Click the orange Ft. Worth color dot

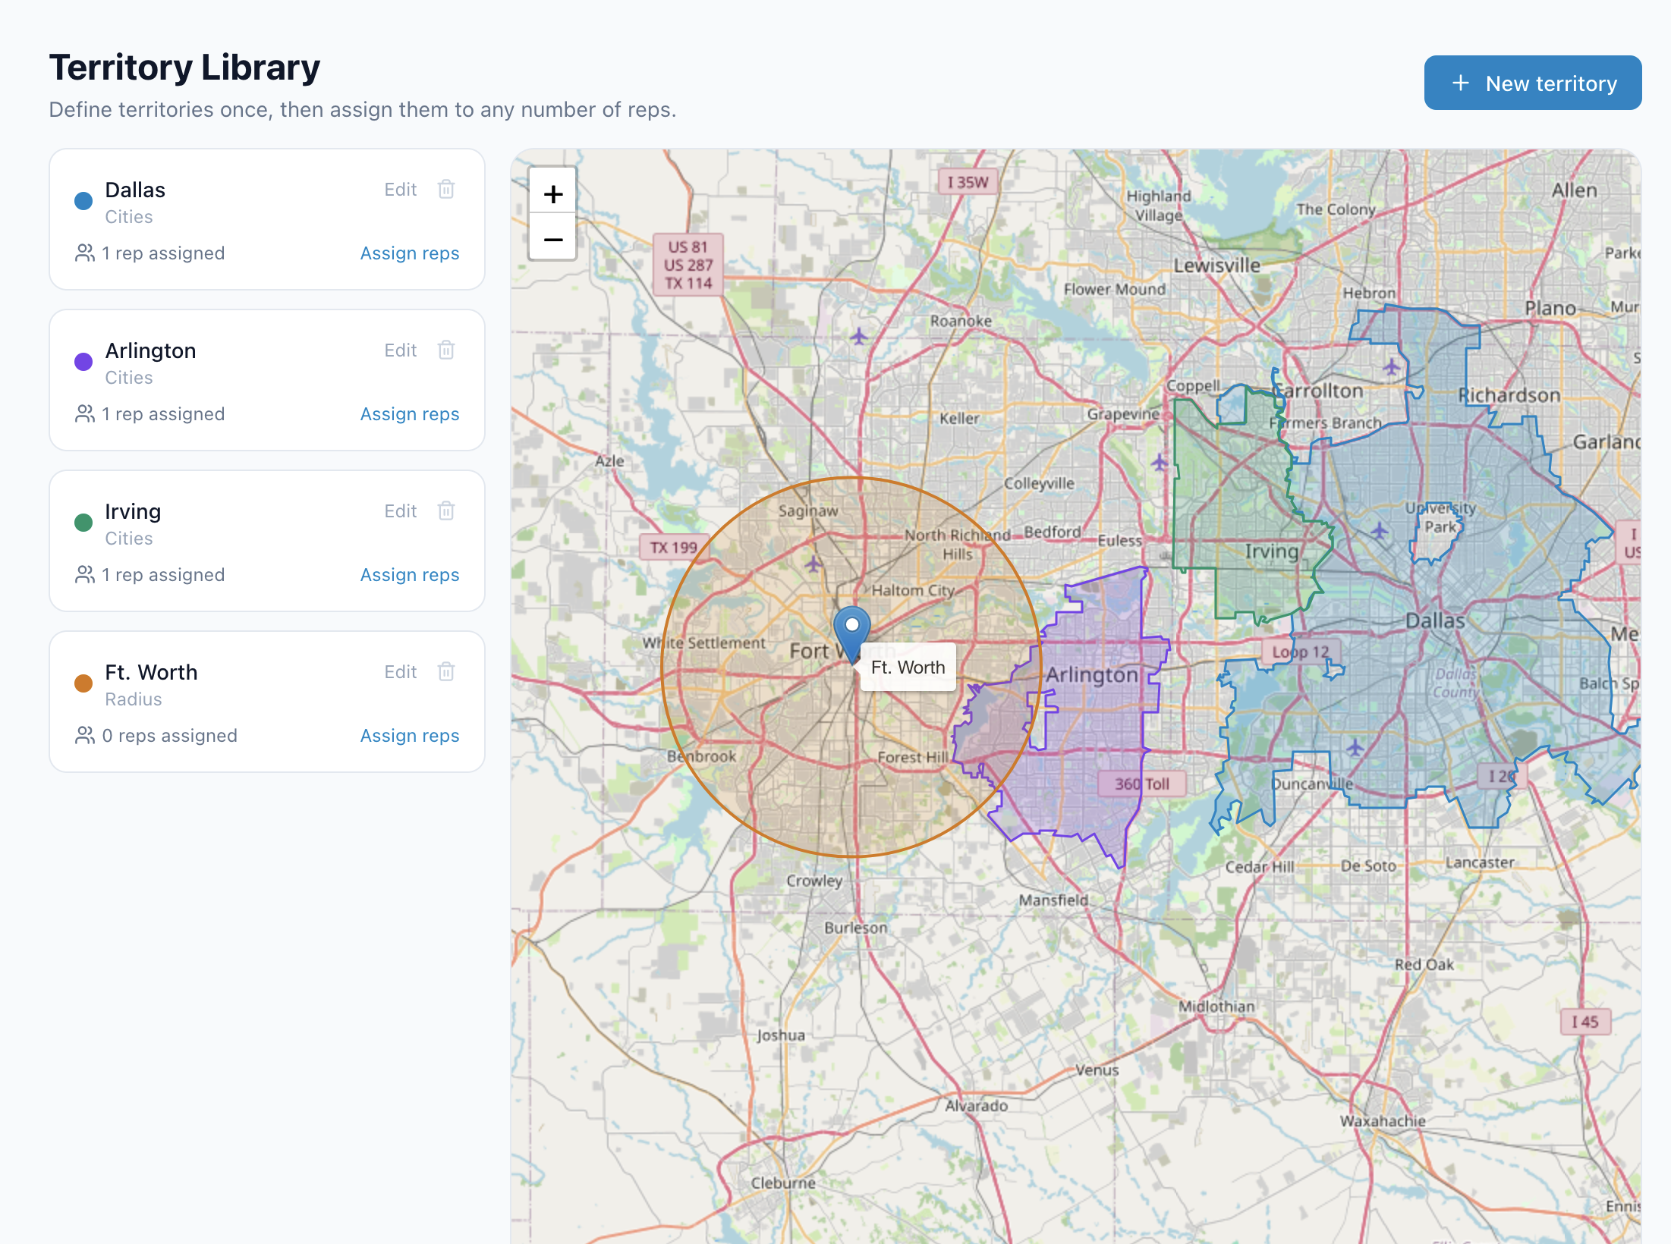(x=83, y=683)
